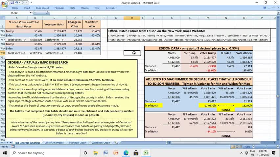Select the Full Georgia Analysis sheet tab
The image size is (280, 157).
pos(27,143)
